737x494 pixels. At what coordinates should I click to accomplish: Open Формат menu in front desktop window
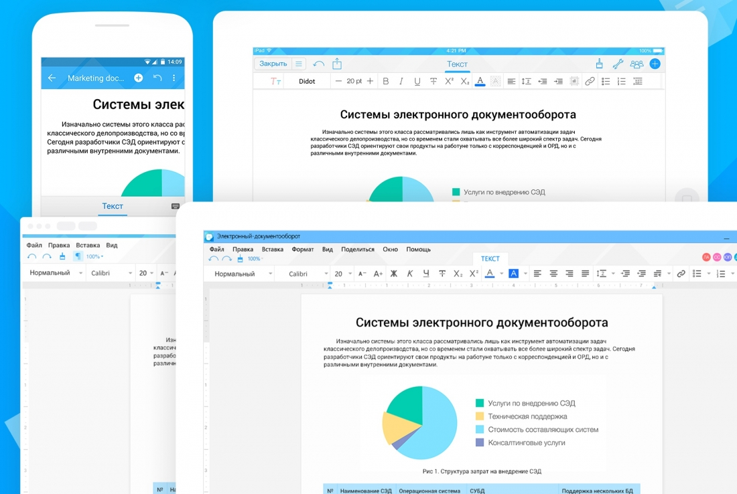pos(303,250)
